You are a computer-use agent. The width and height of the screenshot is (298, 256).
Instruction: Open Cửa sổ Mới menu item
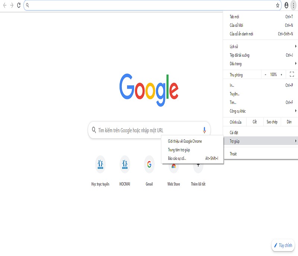point(260,25)
